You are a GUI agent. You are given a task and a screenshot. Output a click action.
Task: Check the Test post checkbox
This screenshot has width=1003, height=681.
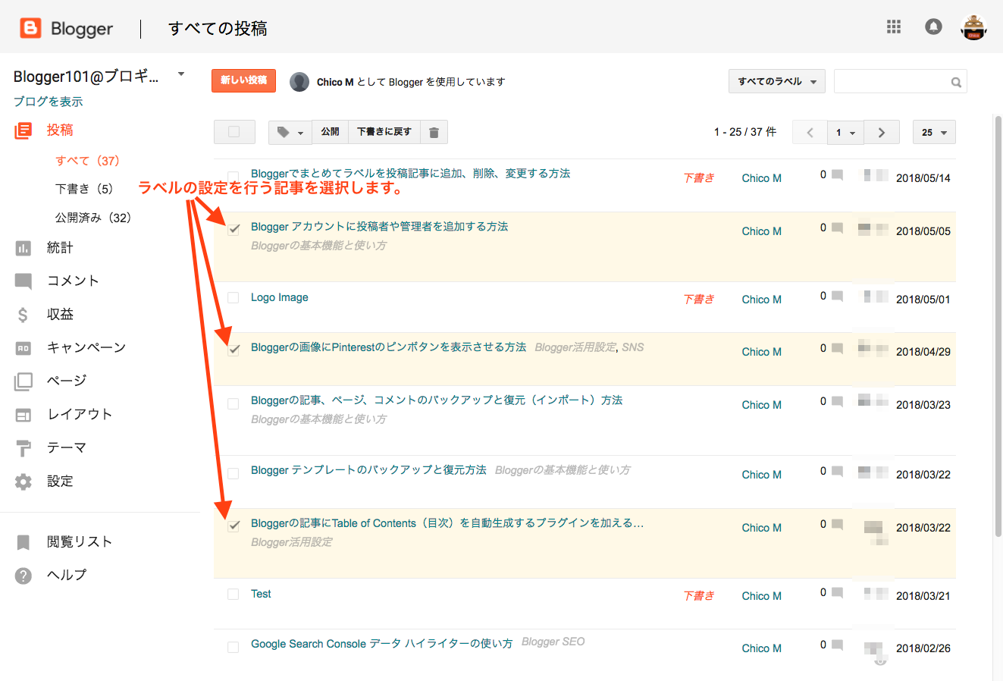(234, 595)
